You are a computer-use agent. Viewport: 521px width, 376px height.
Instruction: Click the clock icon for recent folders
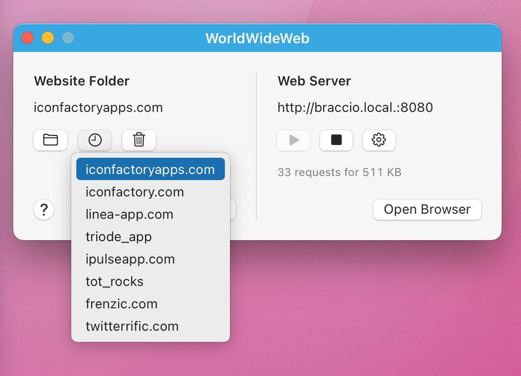point(95,140)
